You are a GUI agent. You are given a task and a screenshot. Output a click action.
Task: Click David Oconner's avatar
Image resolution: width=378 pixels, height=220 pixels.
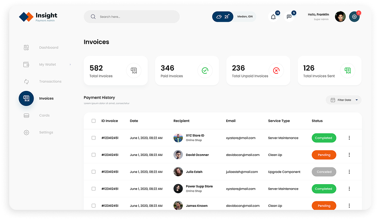coord(178,155)
